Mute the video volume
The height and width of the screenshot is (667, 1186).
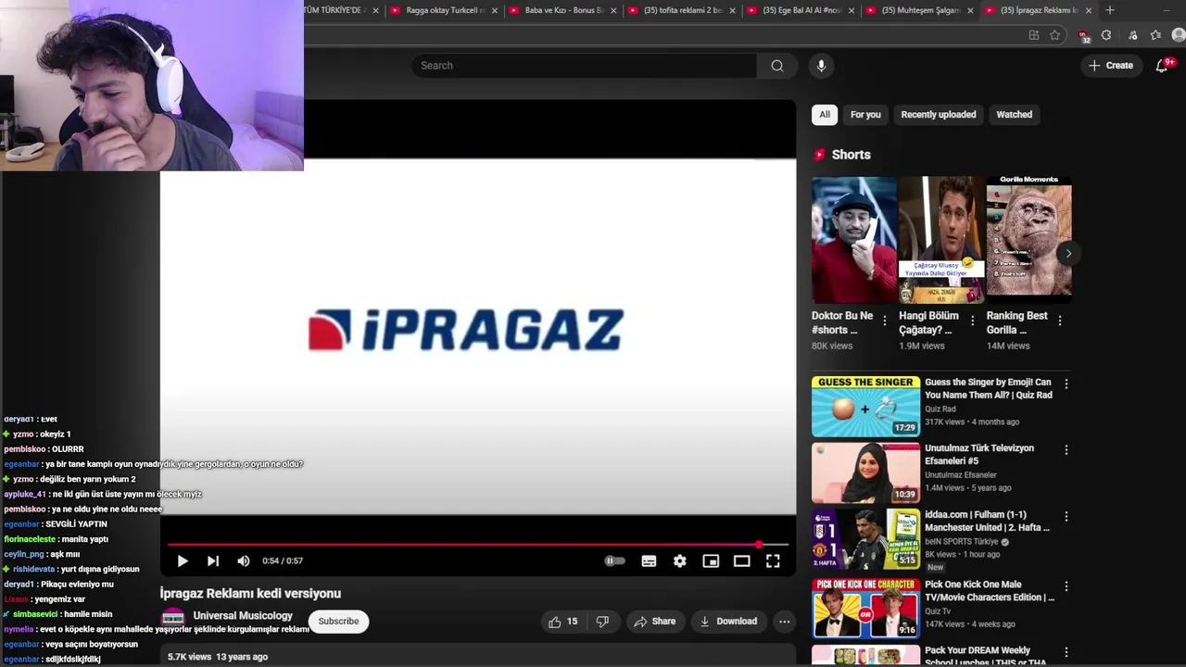244,560
